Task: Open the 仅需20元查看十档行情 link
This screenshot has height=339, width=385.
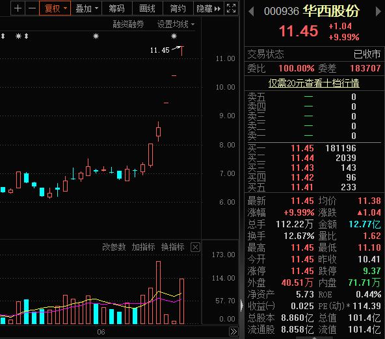Action: pyautogui.click(x=314, y=83)
